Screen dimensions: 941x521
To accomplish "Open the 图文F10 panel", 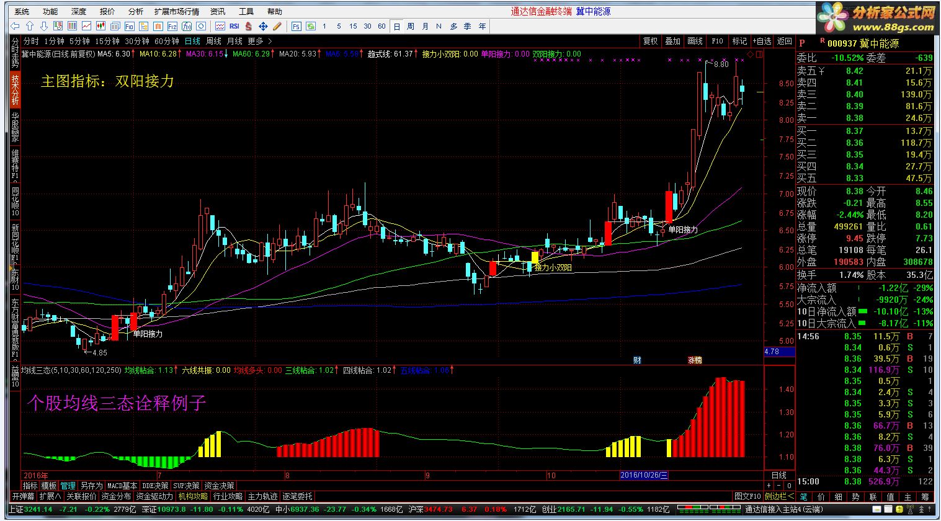I will pyautogui.click(x=747, y=496).
